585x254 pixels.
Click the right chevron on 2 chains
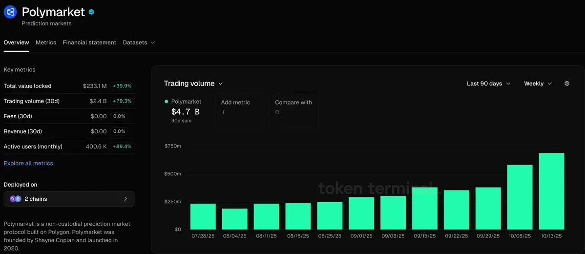click(125, 199)
